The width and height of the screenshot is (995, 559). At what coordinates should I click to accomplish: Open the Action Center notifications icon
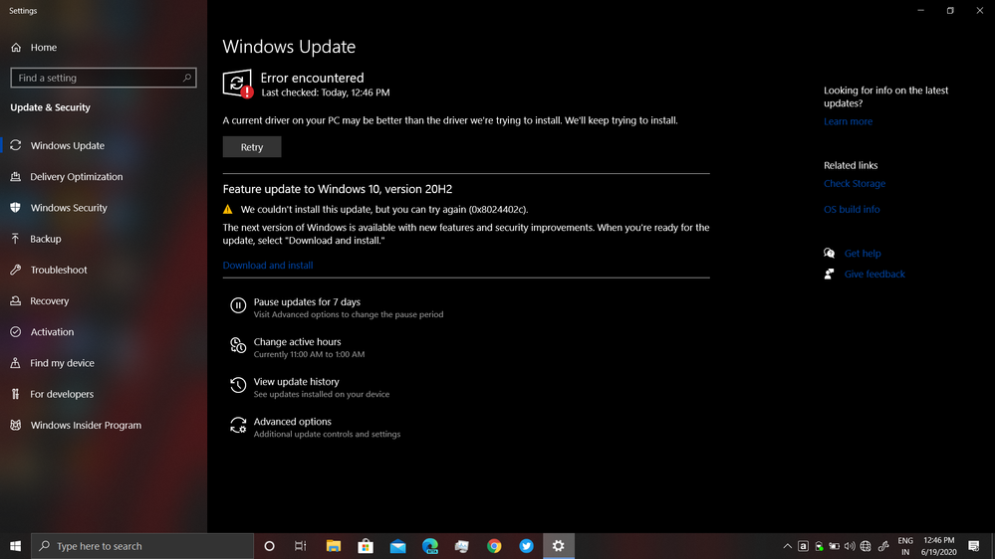(x=974, y=546)
